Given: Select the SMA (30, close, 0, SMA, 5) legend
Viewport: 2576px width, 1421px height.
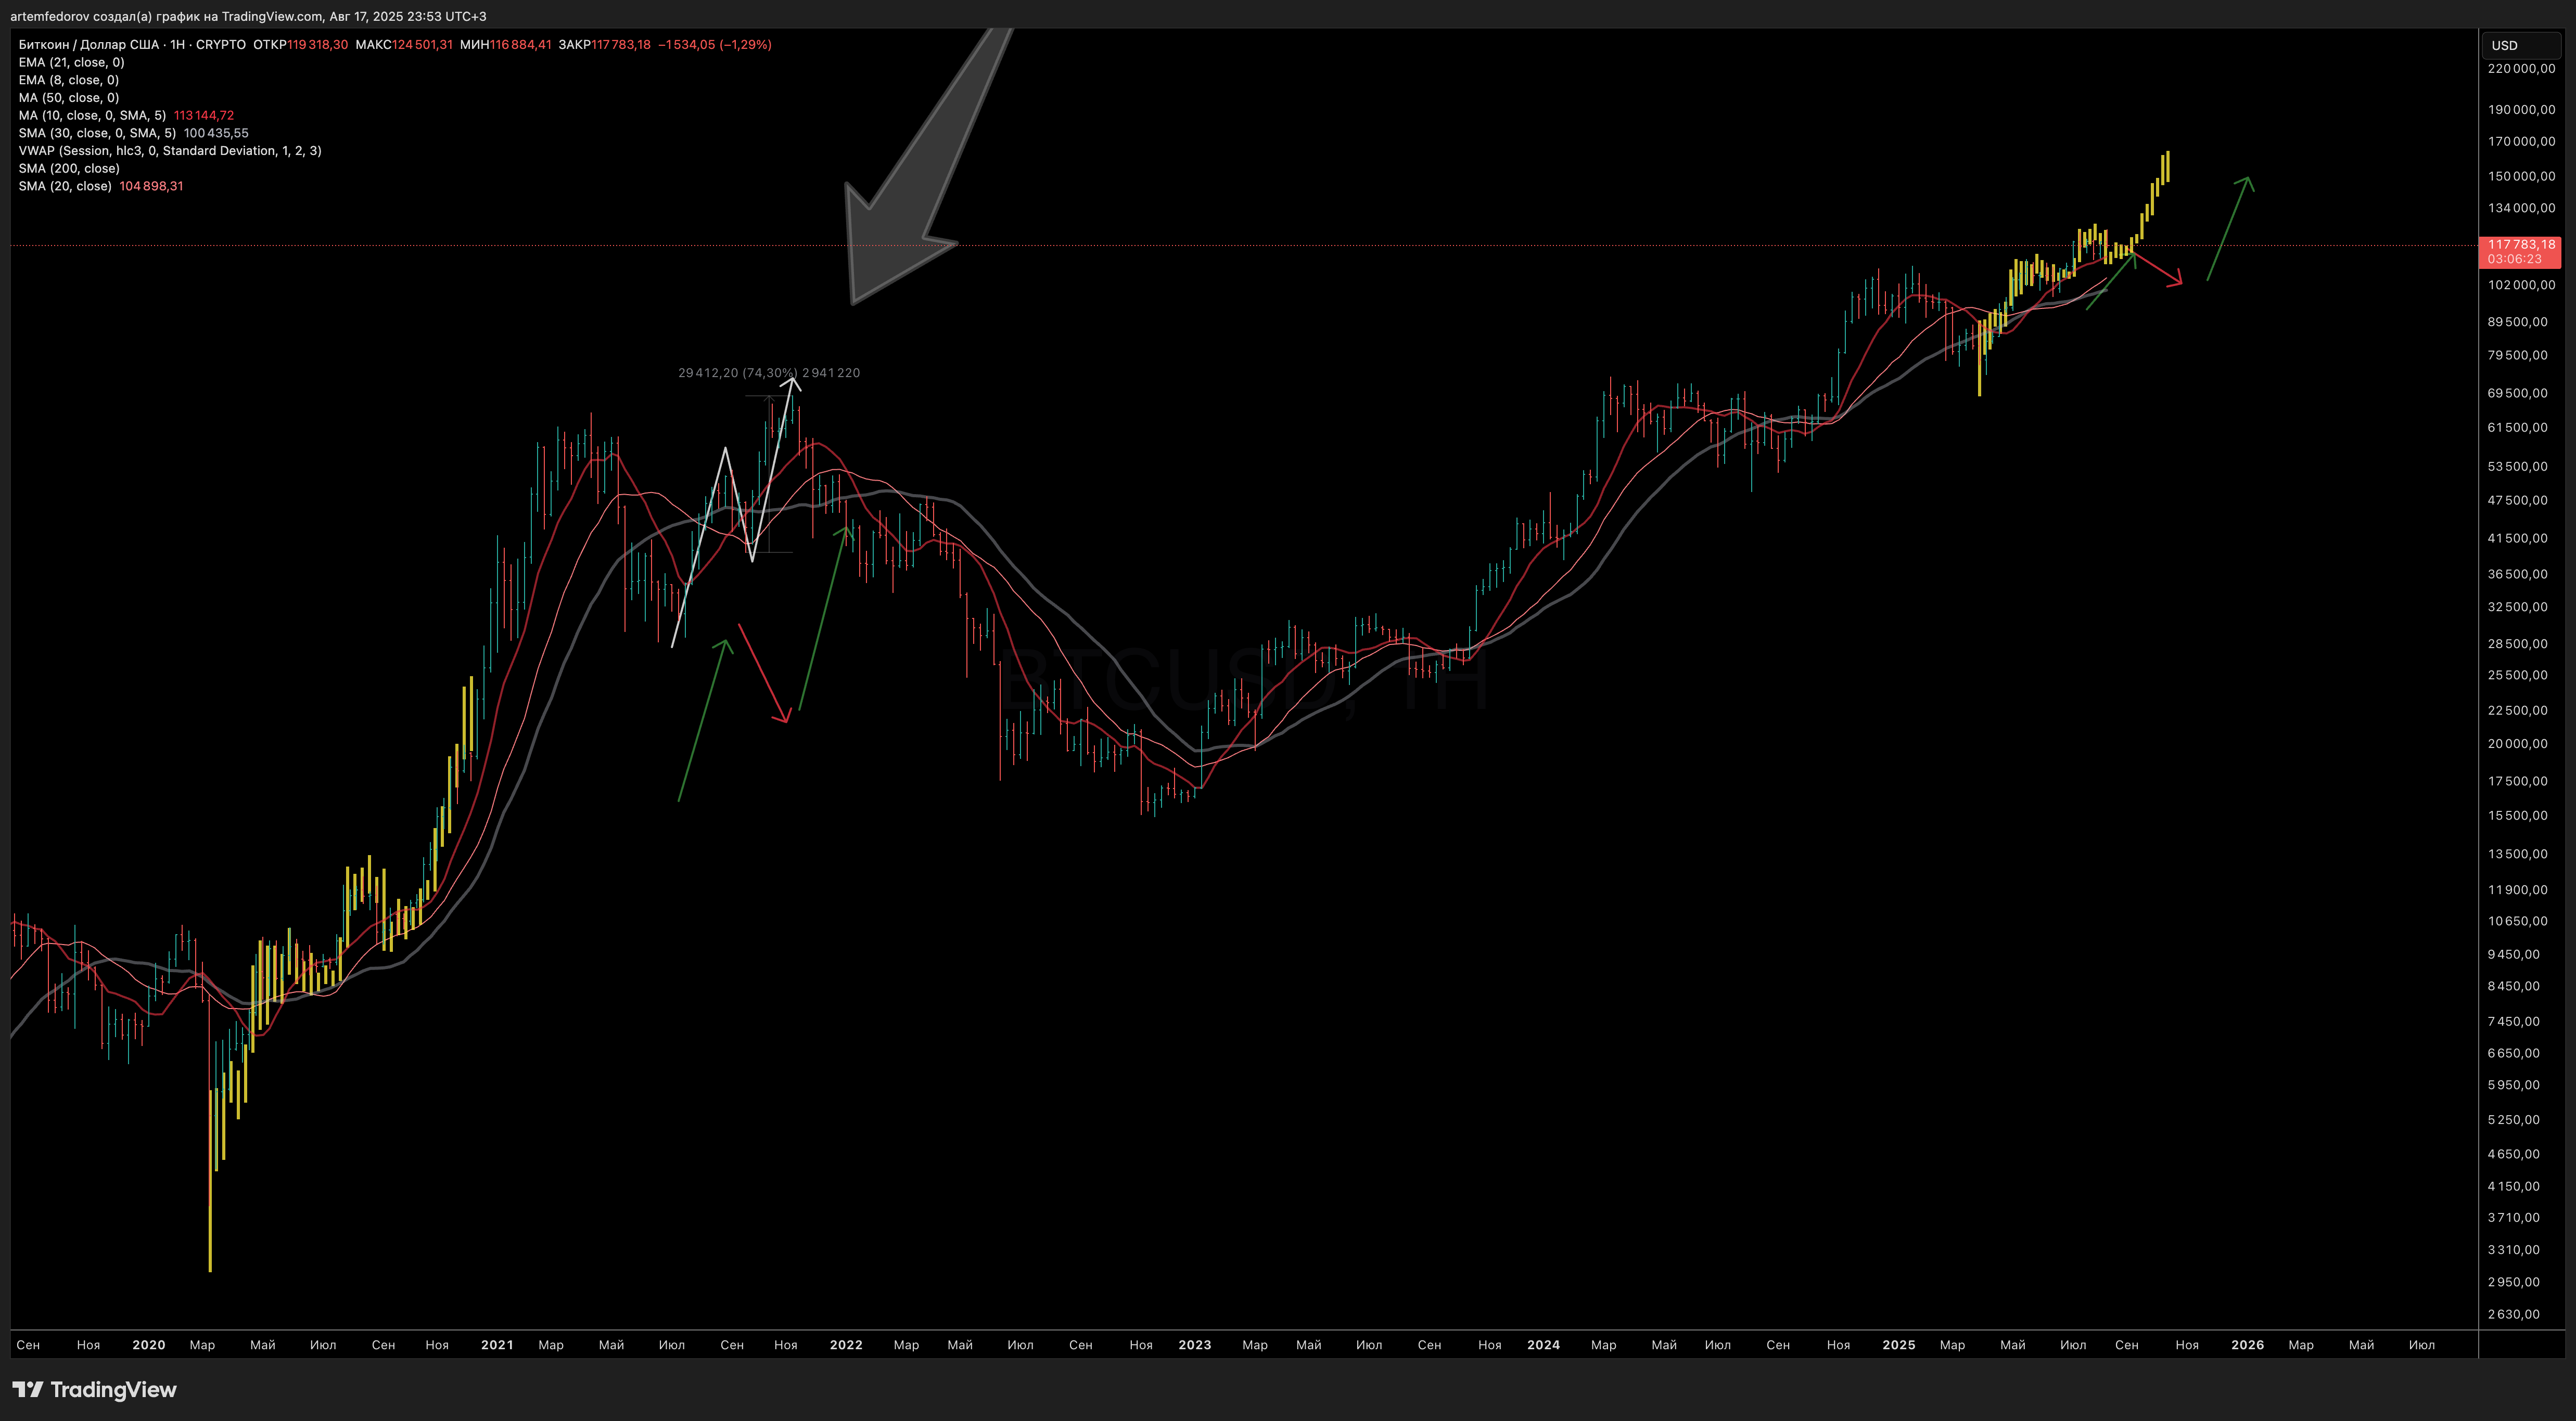Looking at the screenshot, I should (x=97, y=133).
